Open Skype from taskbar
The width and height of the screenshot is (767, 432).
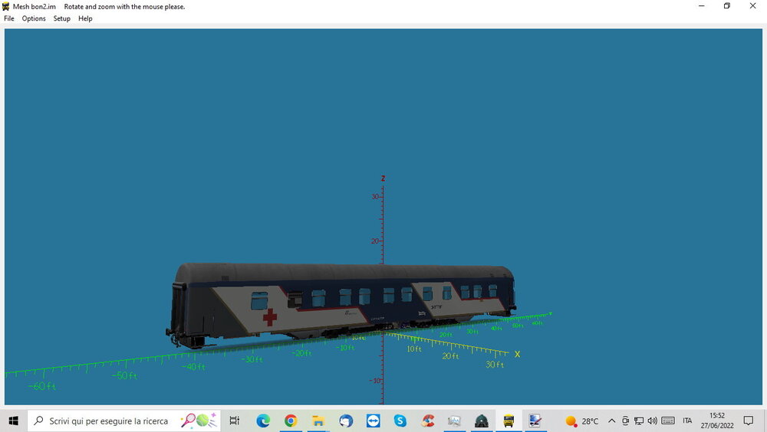tap(400, 421)
